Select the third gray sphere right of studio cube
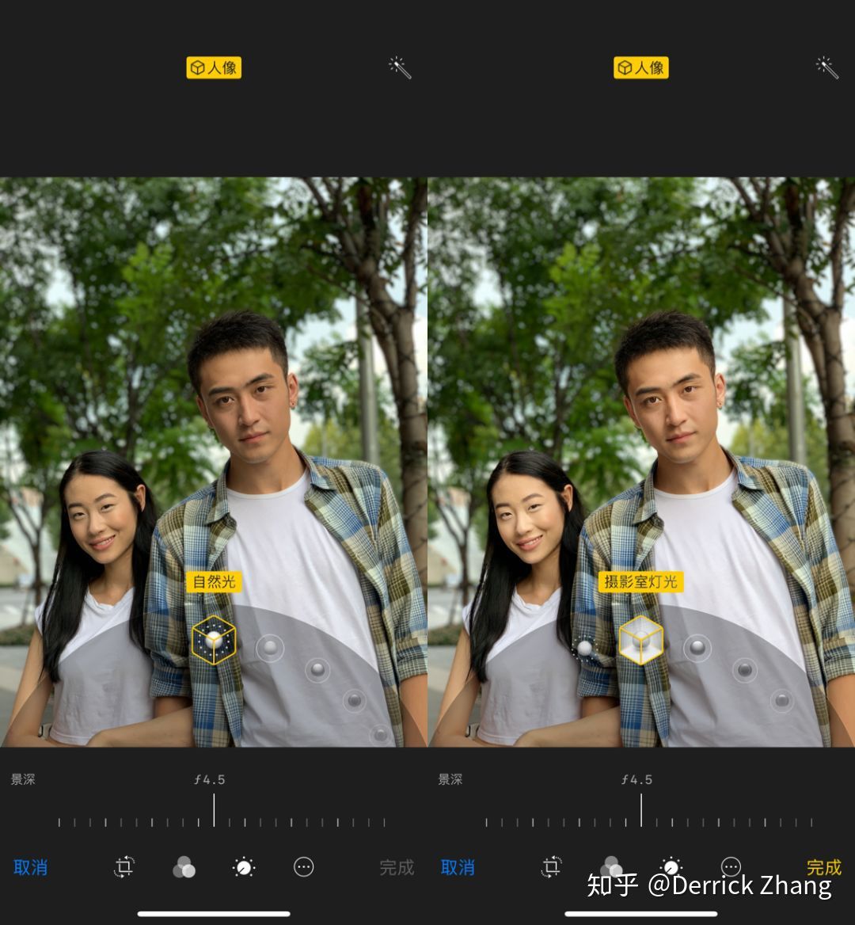 tap(782, 700)
